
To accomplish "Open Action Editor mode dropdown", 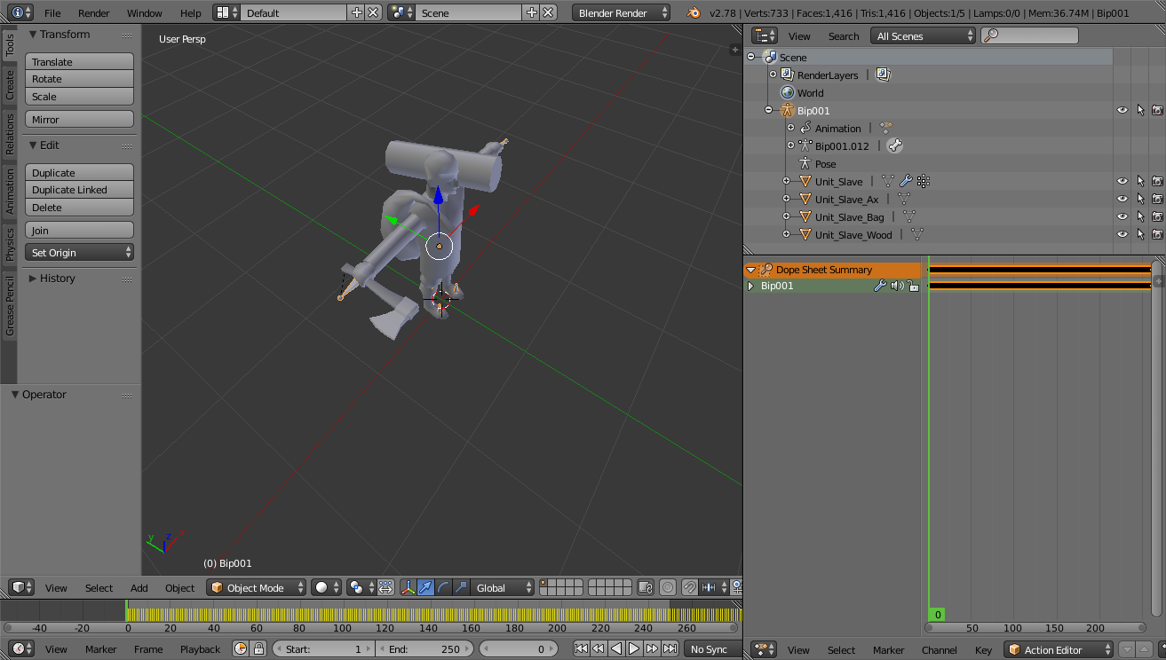I will click(x=1059, y=649).
